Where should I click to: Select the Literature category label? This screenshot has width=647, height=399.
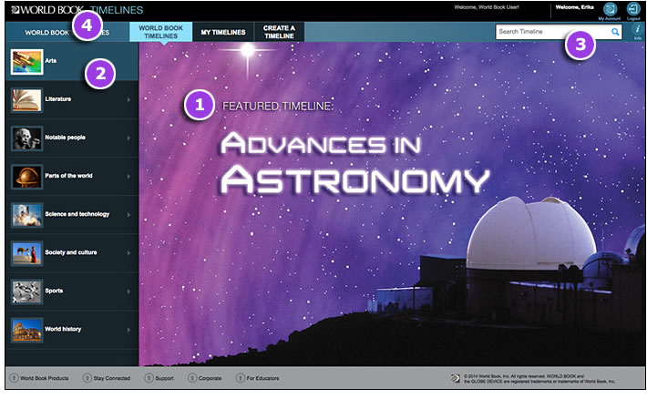(58, 99)
